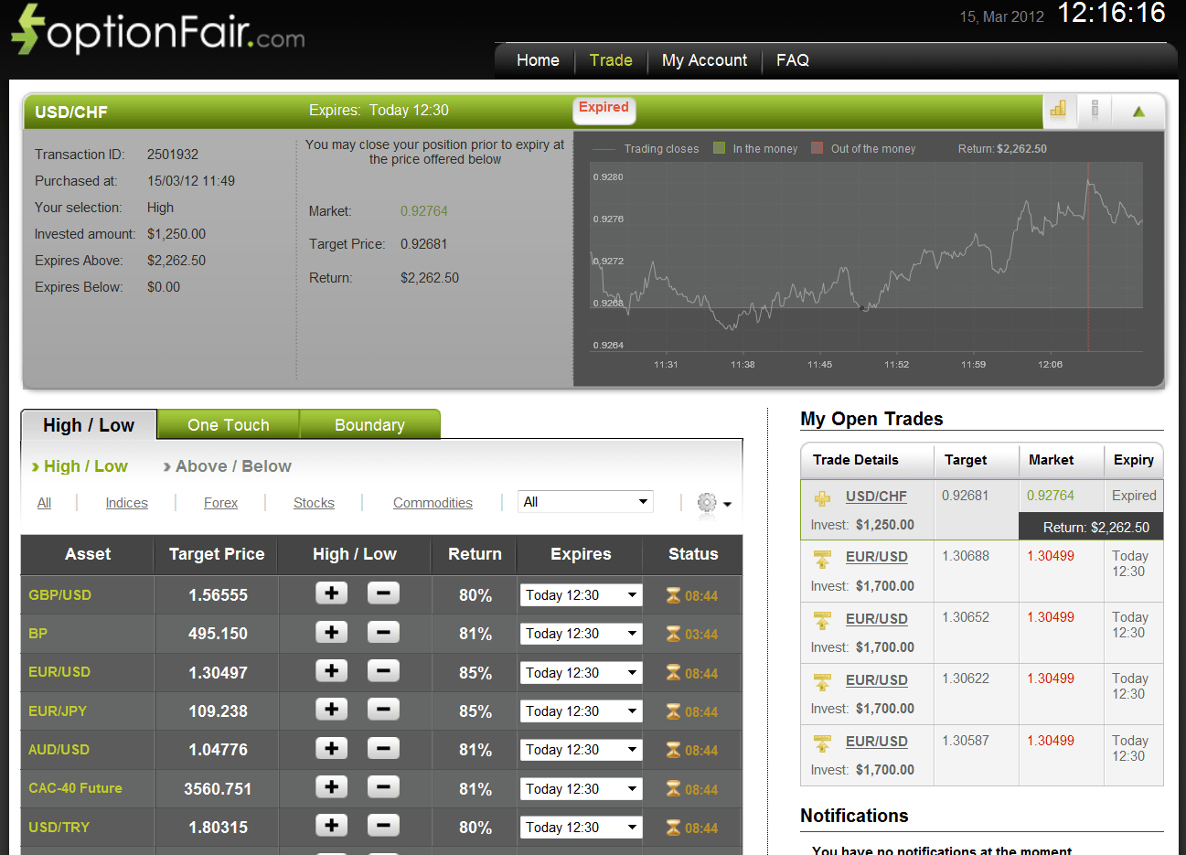The height and width of the screenshot is (855, 1186).
Task: Click the optionFair.com logo
Action: click(x=155, y=30)
